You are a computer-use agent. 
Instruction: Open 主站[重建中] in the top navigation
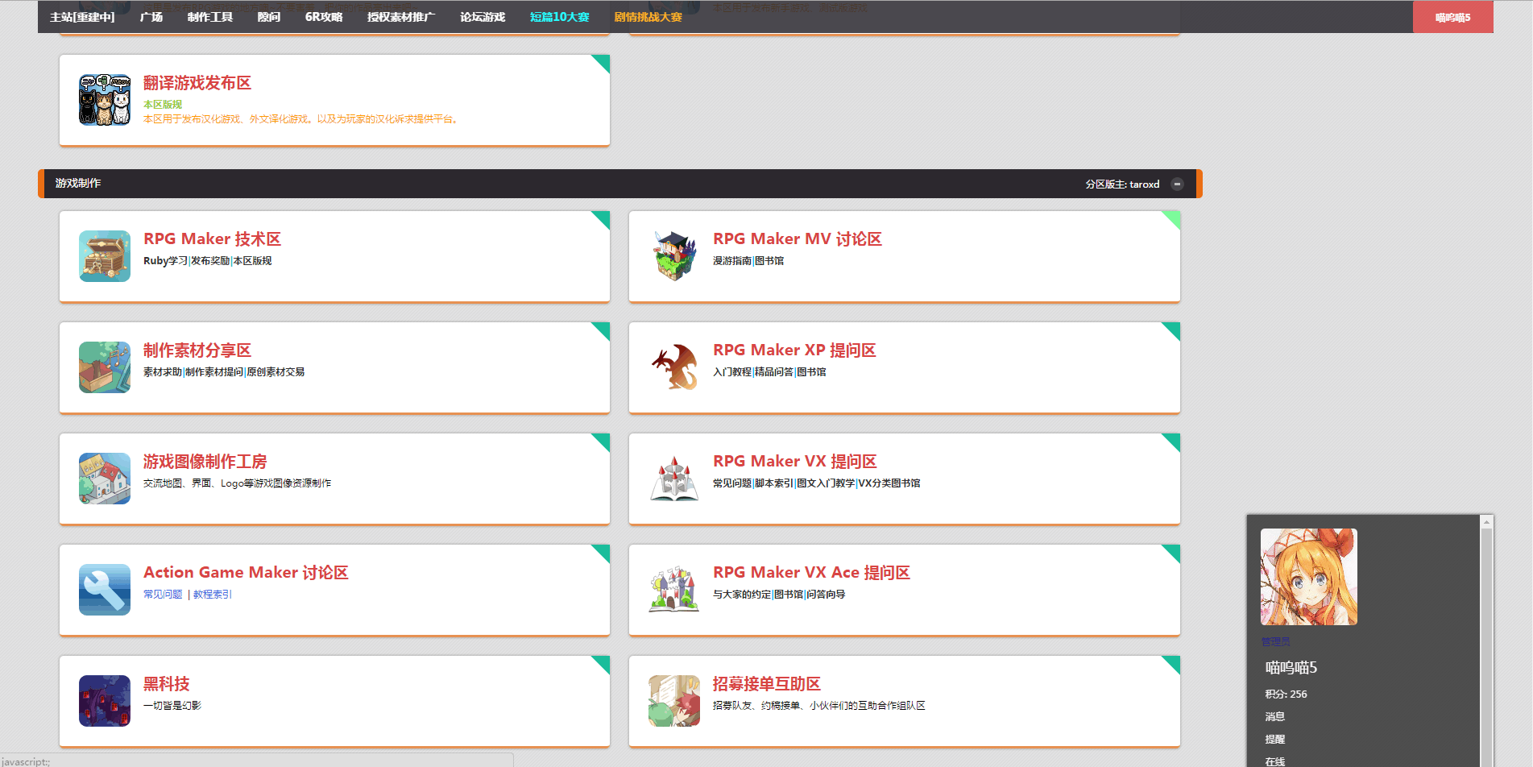pyautogui.click(x=82, y=17)
